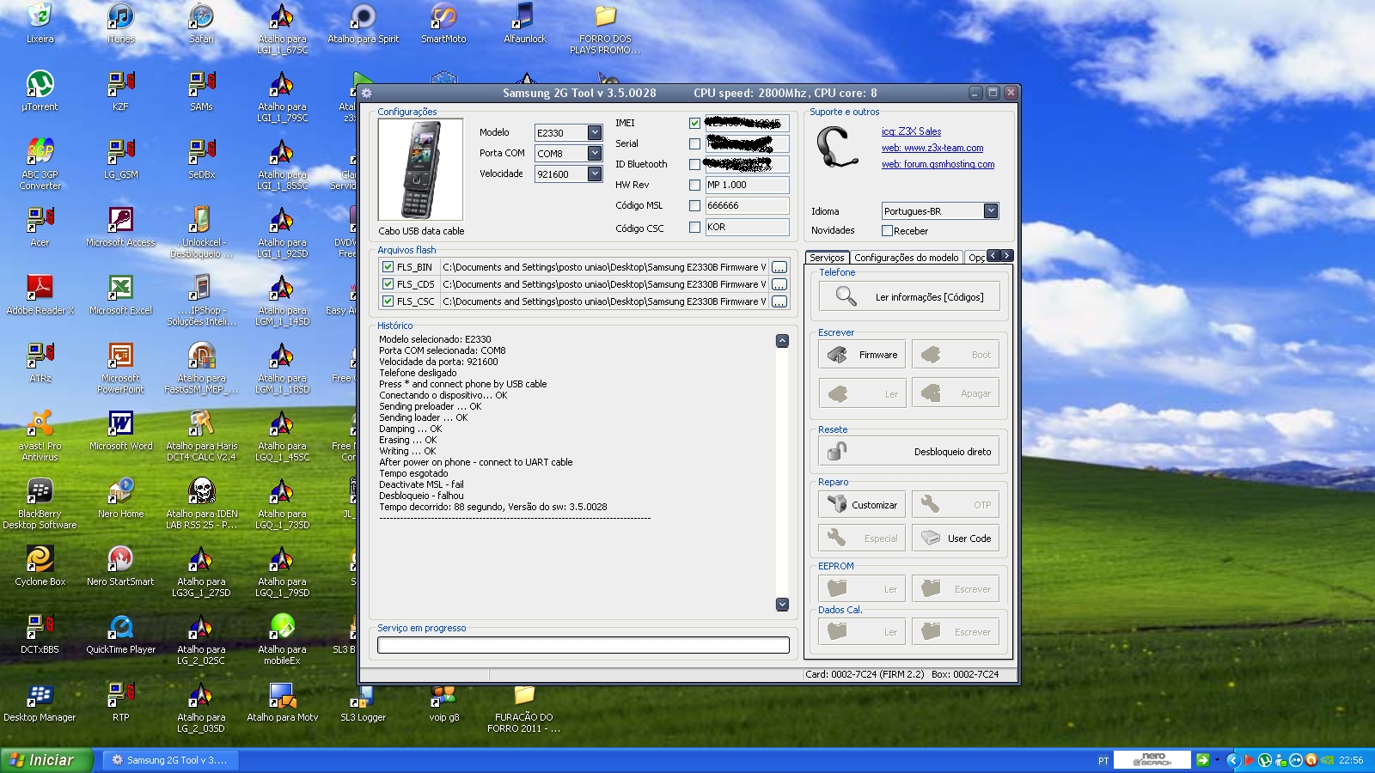Click the Nero Search tray bar

(1152, 760)
